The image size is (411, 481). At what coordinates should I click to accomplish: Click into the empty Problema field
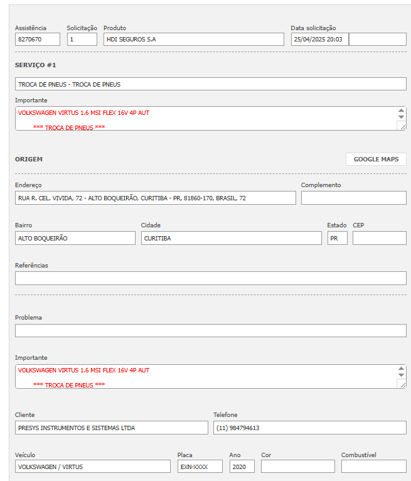[210, 330]
